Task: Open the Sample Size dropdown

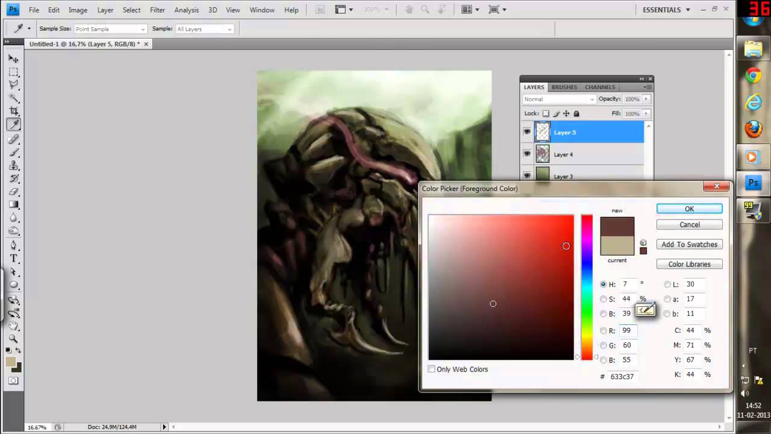Action: (110, 29)
